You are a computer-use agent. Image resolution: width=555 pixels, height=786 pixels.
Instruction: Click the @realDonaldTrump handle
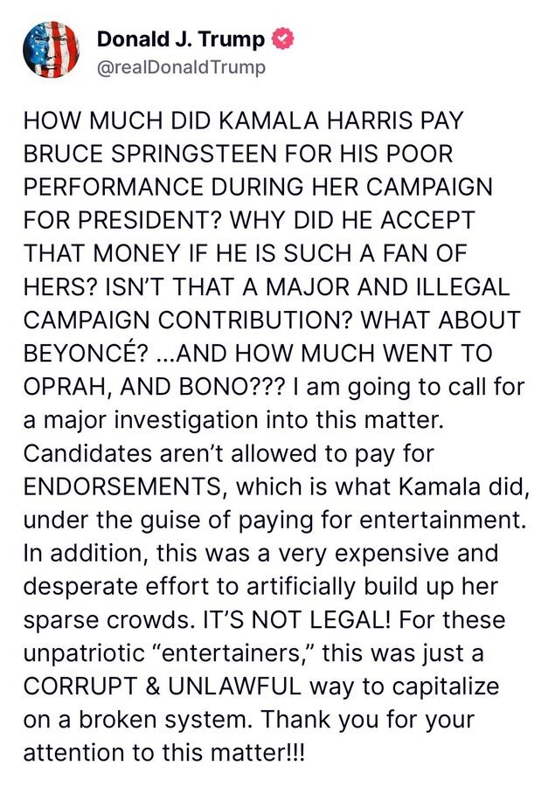coord(180,67)
